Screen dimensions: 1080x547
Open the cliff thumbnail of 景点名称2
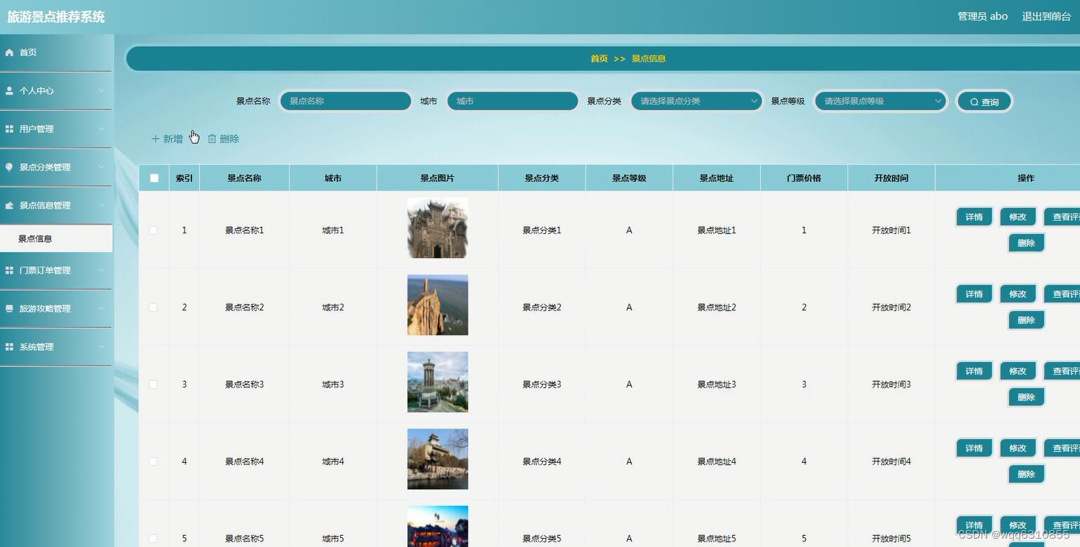coord(438,305)
